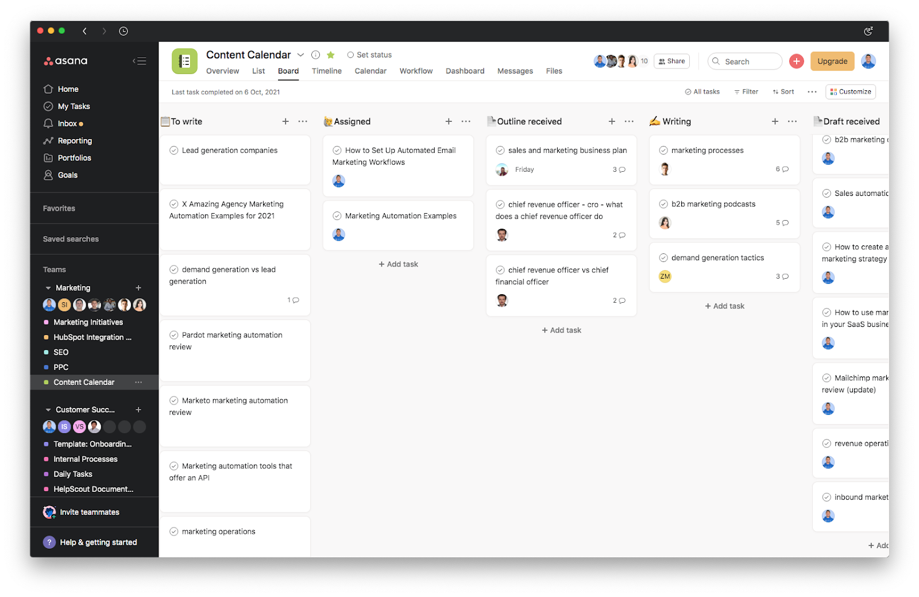The width and height of the screenshot is (919, 597).
Task: Complete the 'marketing processes' task checkmark
Action: (x=663, y=151)
